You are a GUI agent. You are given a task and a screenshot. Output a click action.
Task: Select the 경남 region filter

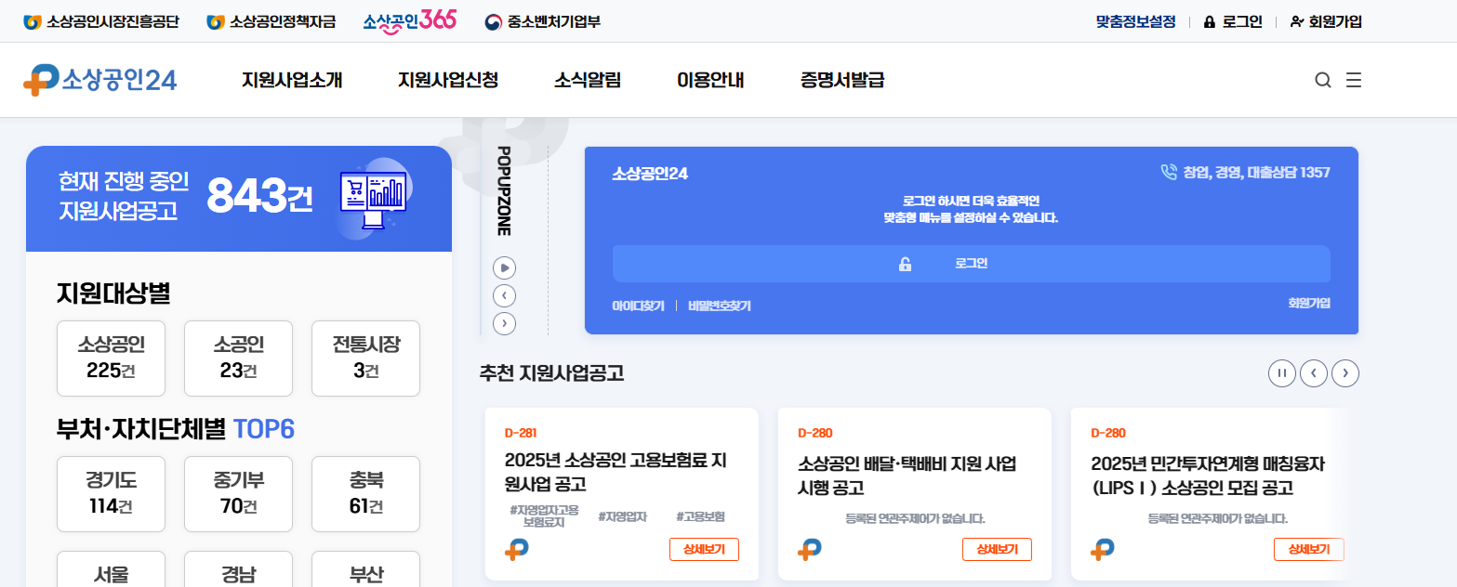click(238, 569)
